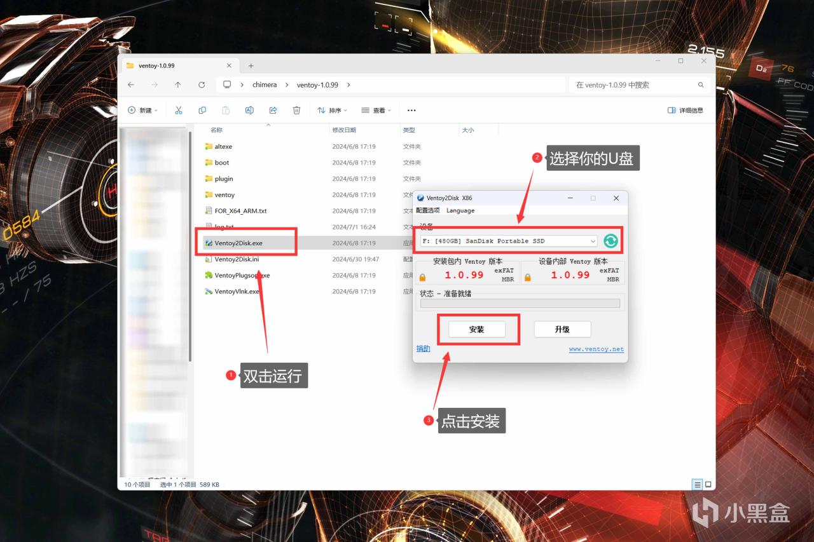Select the boot folder icon

coord(209,163)
